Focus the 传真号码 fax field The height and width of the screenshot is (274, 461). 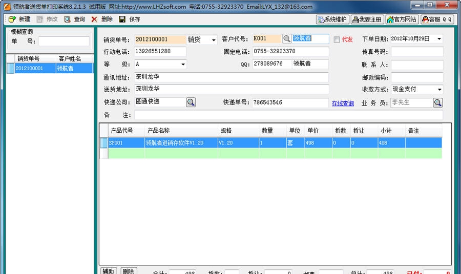(417, 52)
